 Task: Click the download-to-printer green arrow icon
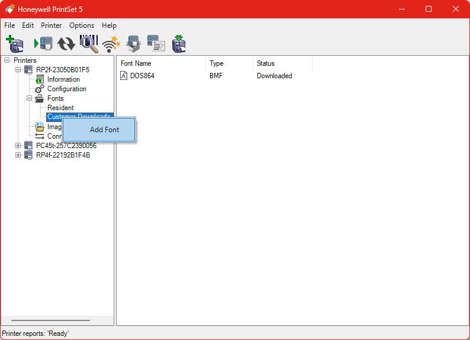point(179,44)
